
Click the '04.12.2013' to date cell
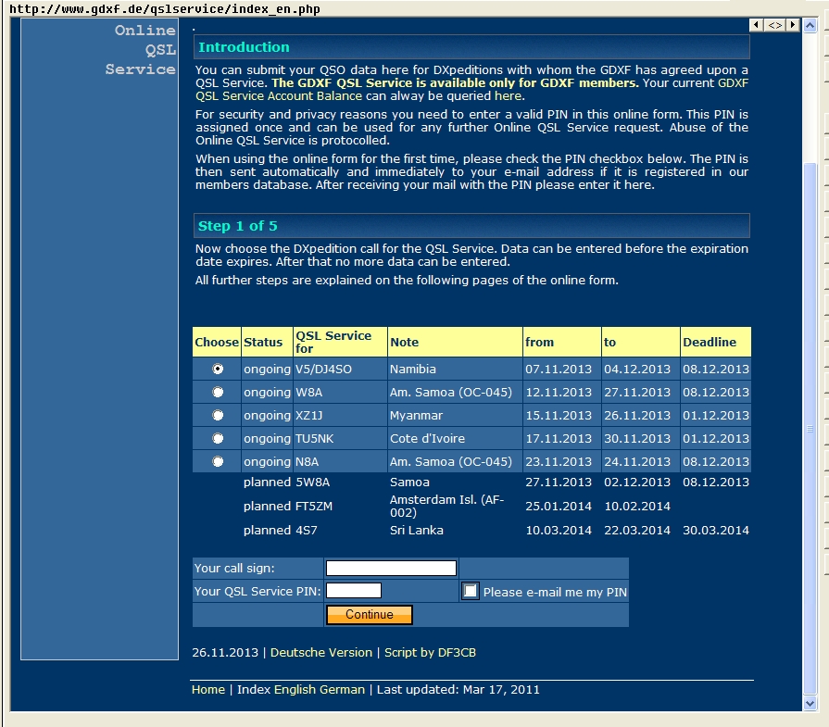[641, 369]
